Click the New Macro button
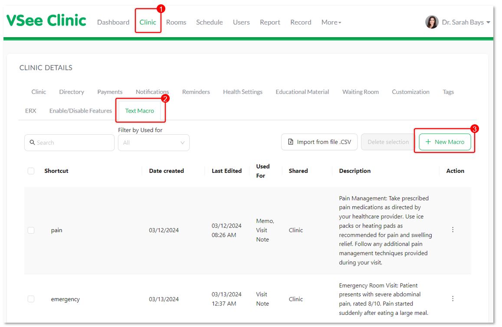The width and height of the screenshot is (502, 327). (x=445, y=142)
